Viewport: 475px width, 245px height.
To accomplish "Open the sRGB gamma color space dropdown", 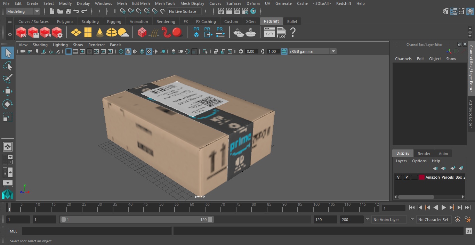I will [x=312, y=51].
